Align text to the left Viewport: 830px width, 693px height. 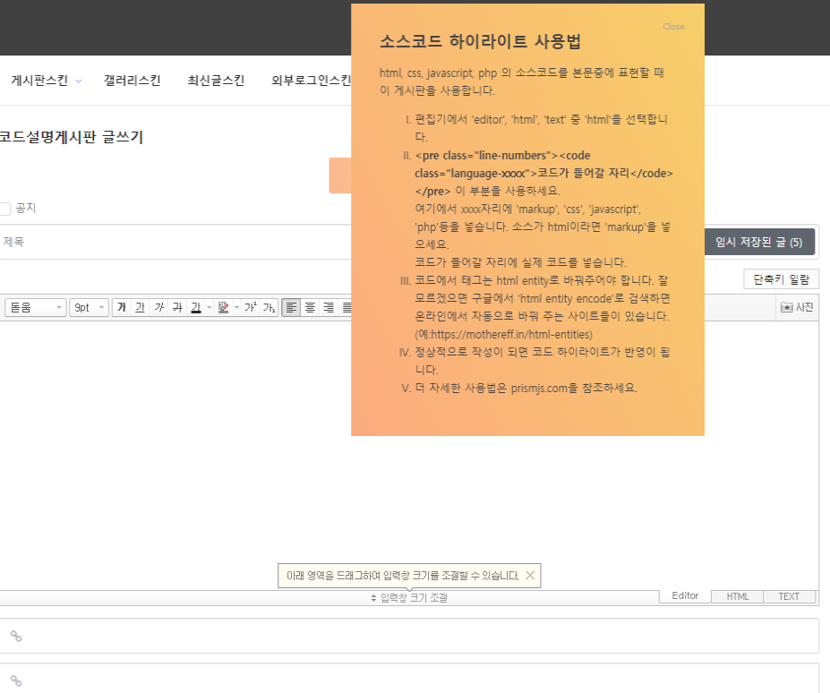291,308
